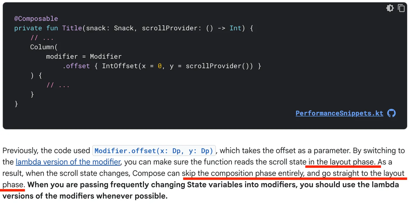Screen dimensions: 409x204
Task: Click the Modifier.offset(x: Dp, y: Dp) code reference
Action: 154,151
